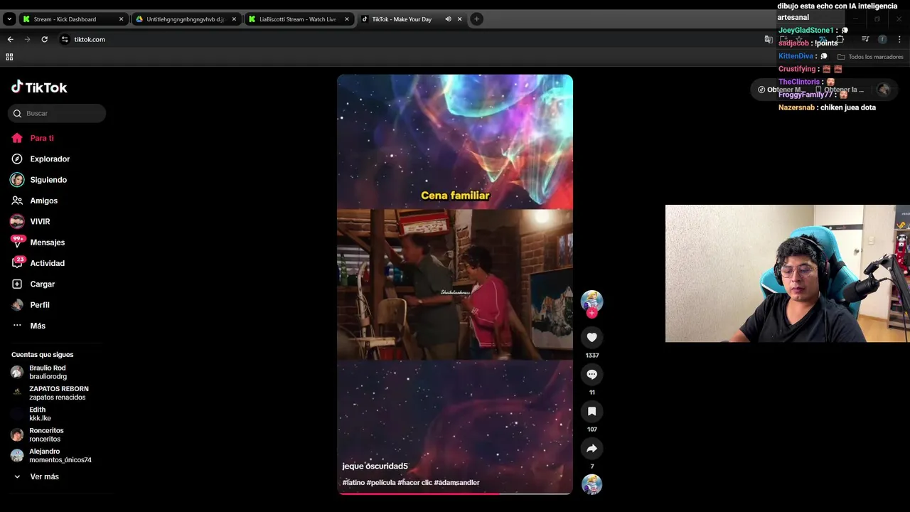Screen dimensions: 910x512
Task: Open the #película hashtag
Action: point(381,483)
